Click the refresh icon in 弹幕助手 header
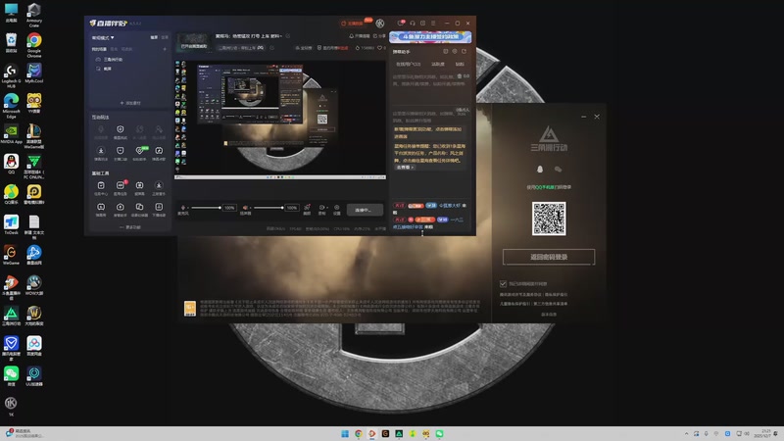Viewport: 784px width, 441px height. pos(464,52)
